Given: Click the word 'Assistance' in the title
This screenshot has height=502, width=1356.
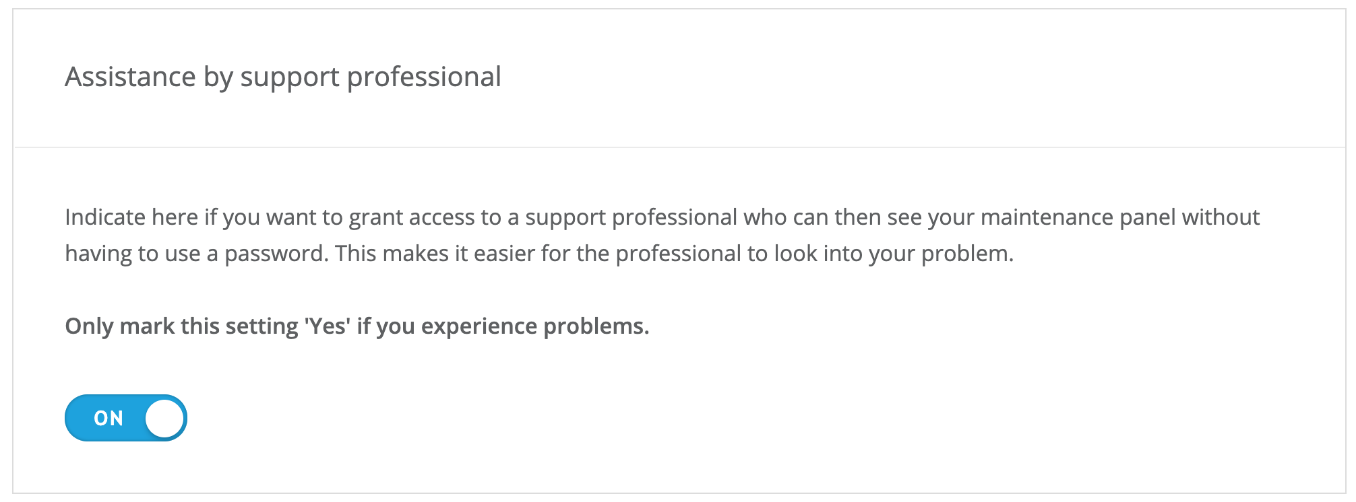Looking at the screenshot, I should (x=130, y=77).
